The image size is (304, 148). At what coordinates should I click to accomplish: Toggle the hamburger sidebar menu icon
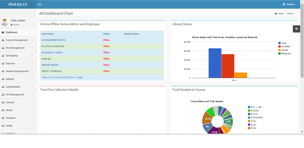[40, 4]
